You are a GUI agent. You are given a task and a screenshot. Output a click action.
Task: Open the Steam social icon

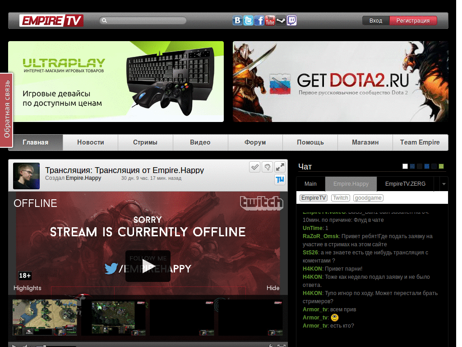(x=281, y=21)
